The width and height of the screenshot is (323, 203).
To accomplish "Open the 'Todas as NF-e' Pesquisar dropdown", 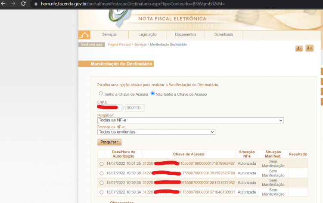I will [x=190, y=120].
